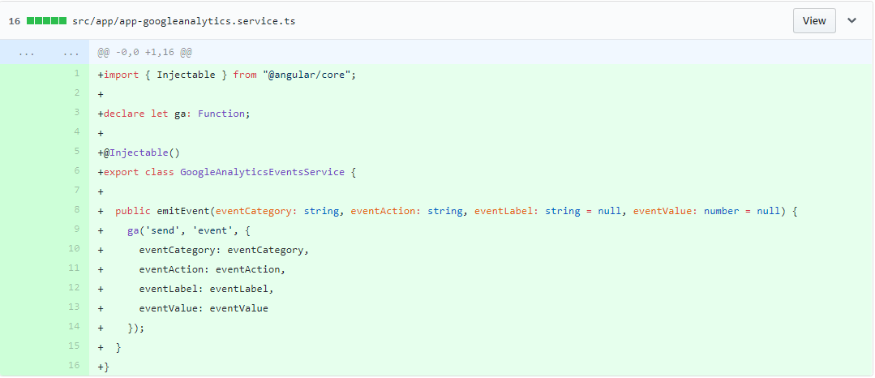Click 'eventLabel: eventLabel,' code line
This screenshot has height=378, width=875.
207,290
